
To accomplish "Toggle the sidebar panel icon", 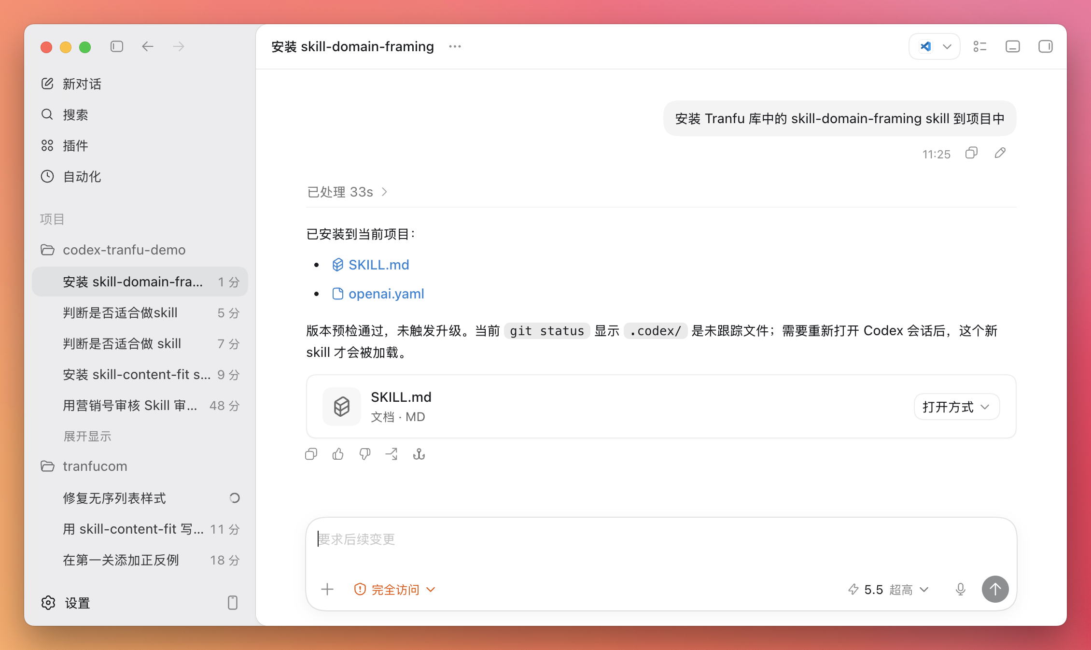I will coord(117,46).
